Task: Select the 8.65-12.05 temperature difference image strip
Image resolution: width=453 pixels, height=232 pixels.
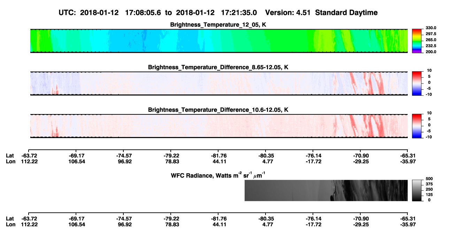Action: (x=219, y=83)
